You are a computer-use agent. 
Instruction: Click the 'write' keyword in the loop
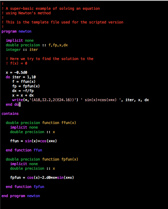coord(17,100)
